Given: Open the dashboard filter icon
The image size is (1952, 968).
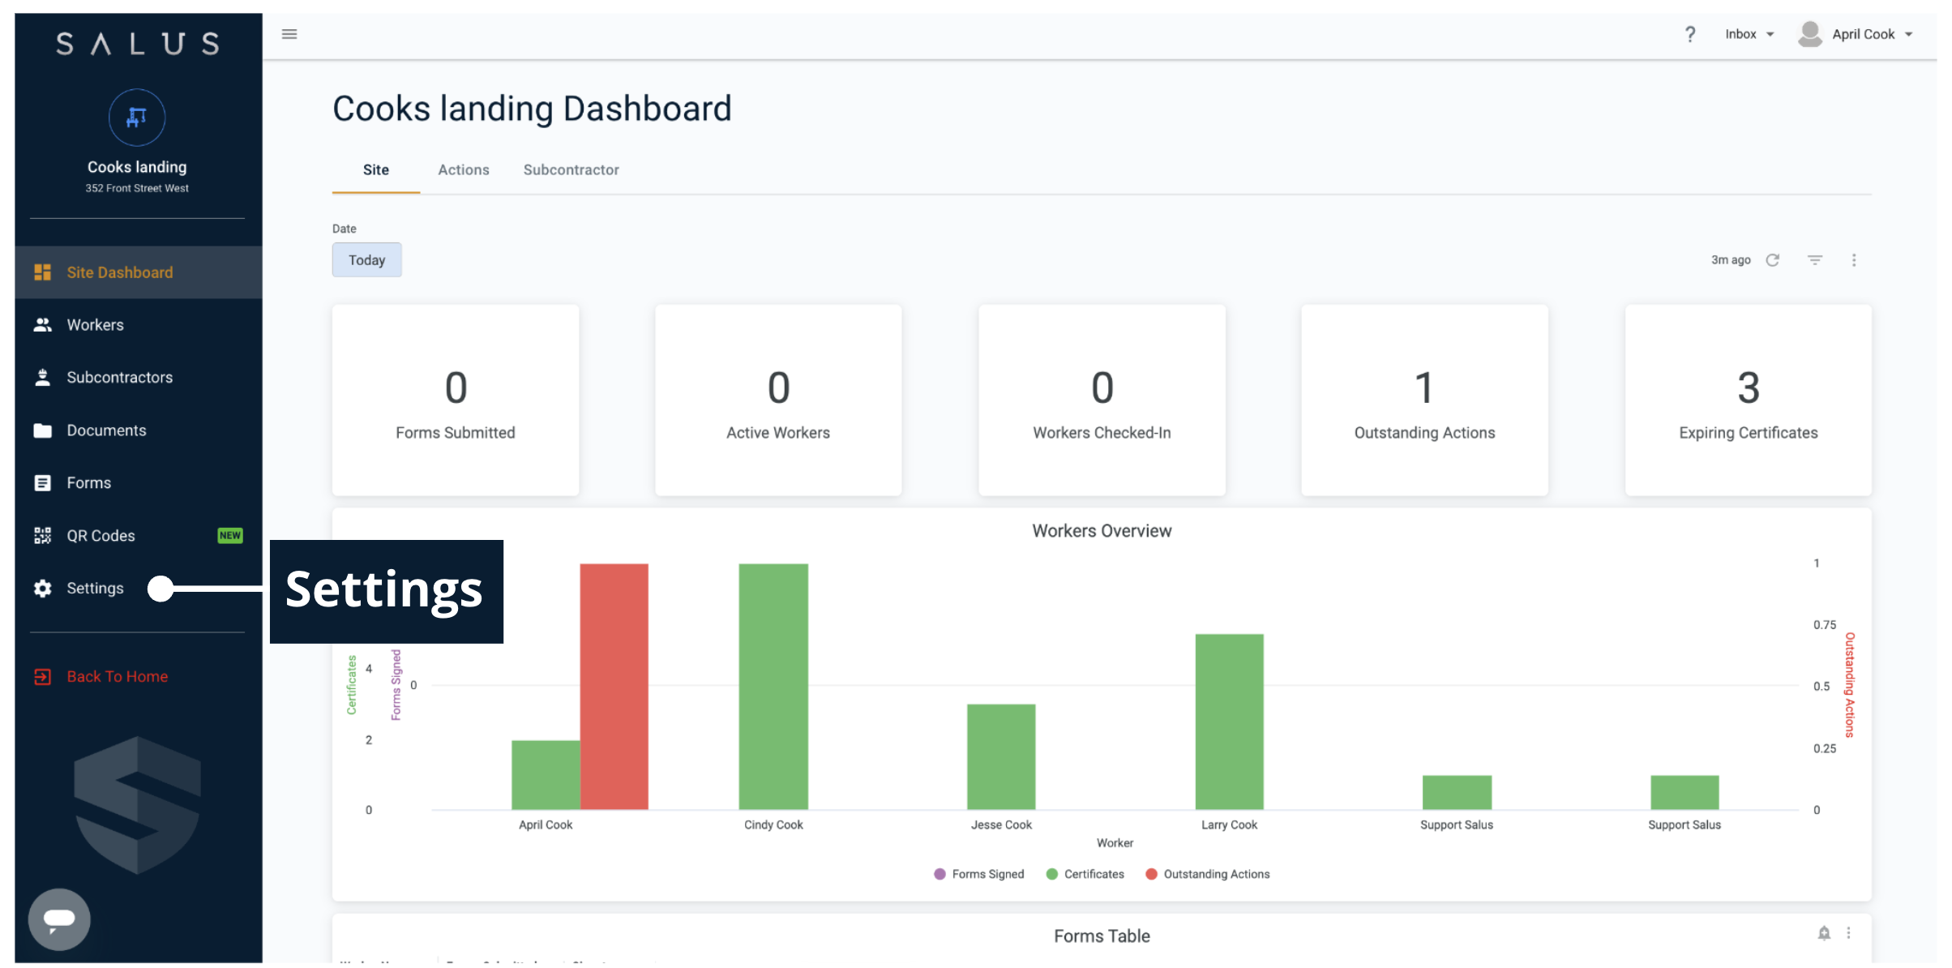Looking at the screenshot, I should click(1815, 260).
